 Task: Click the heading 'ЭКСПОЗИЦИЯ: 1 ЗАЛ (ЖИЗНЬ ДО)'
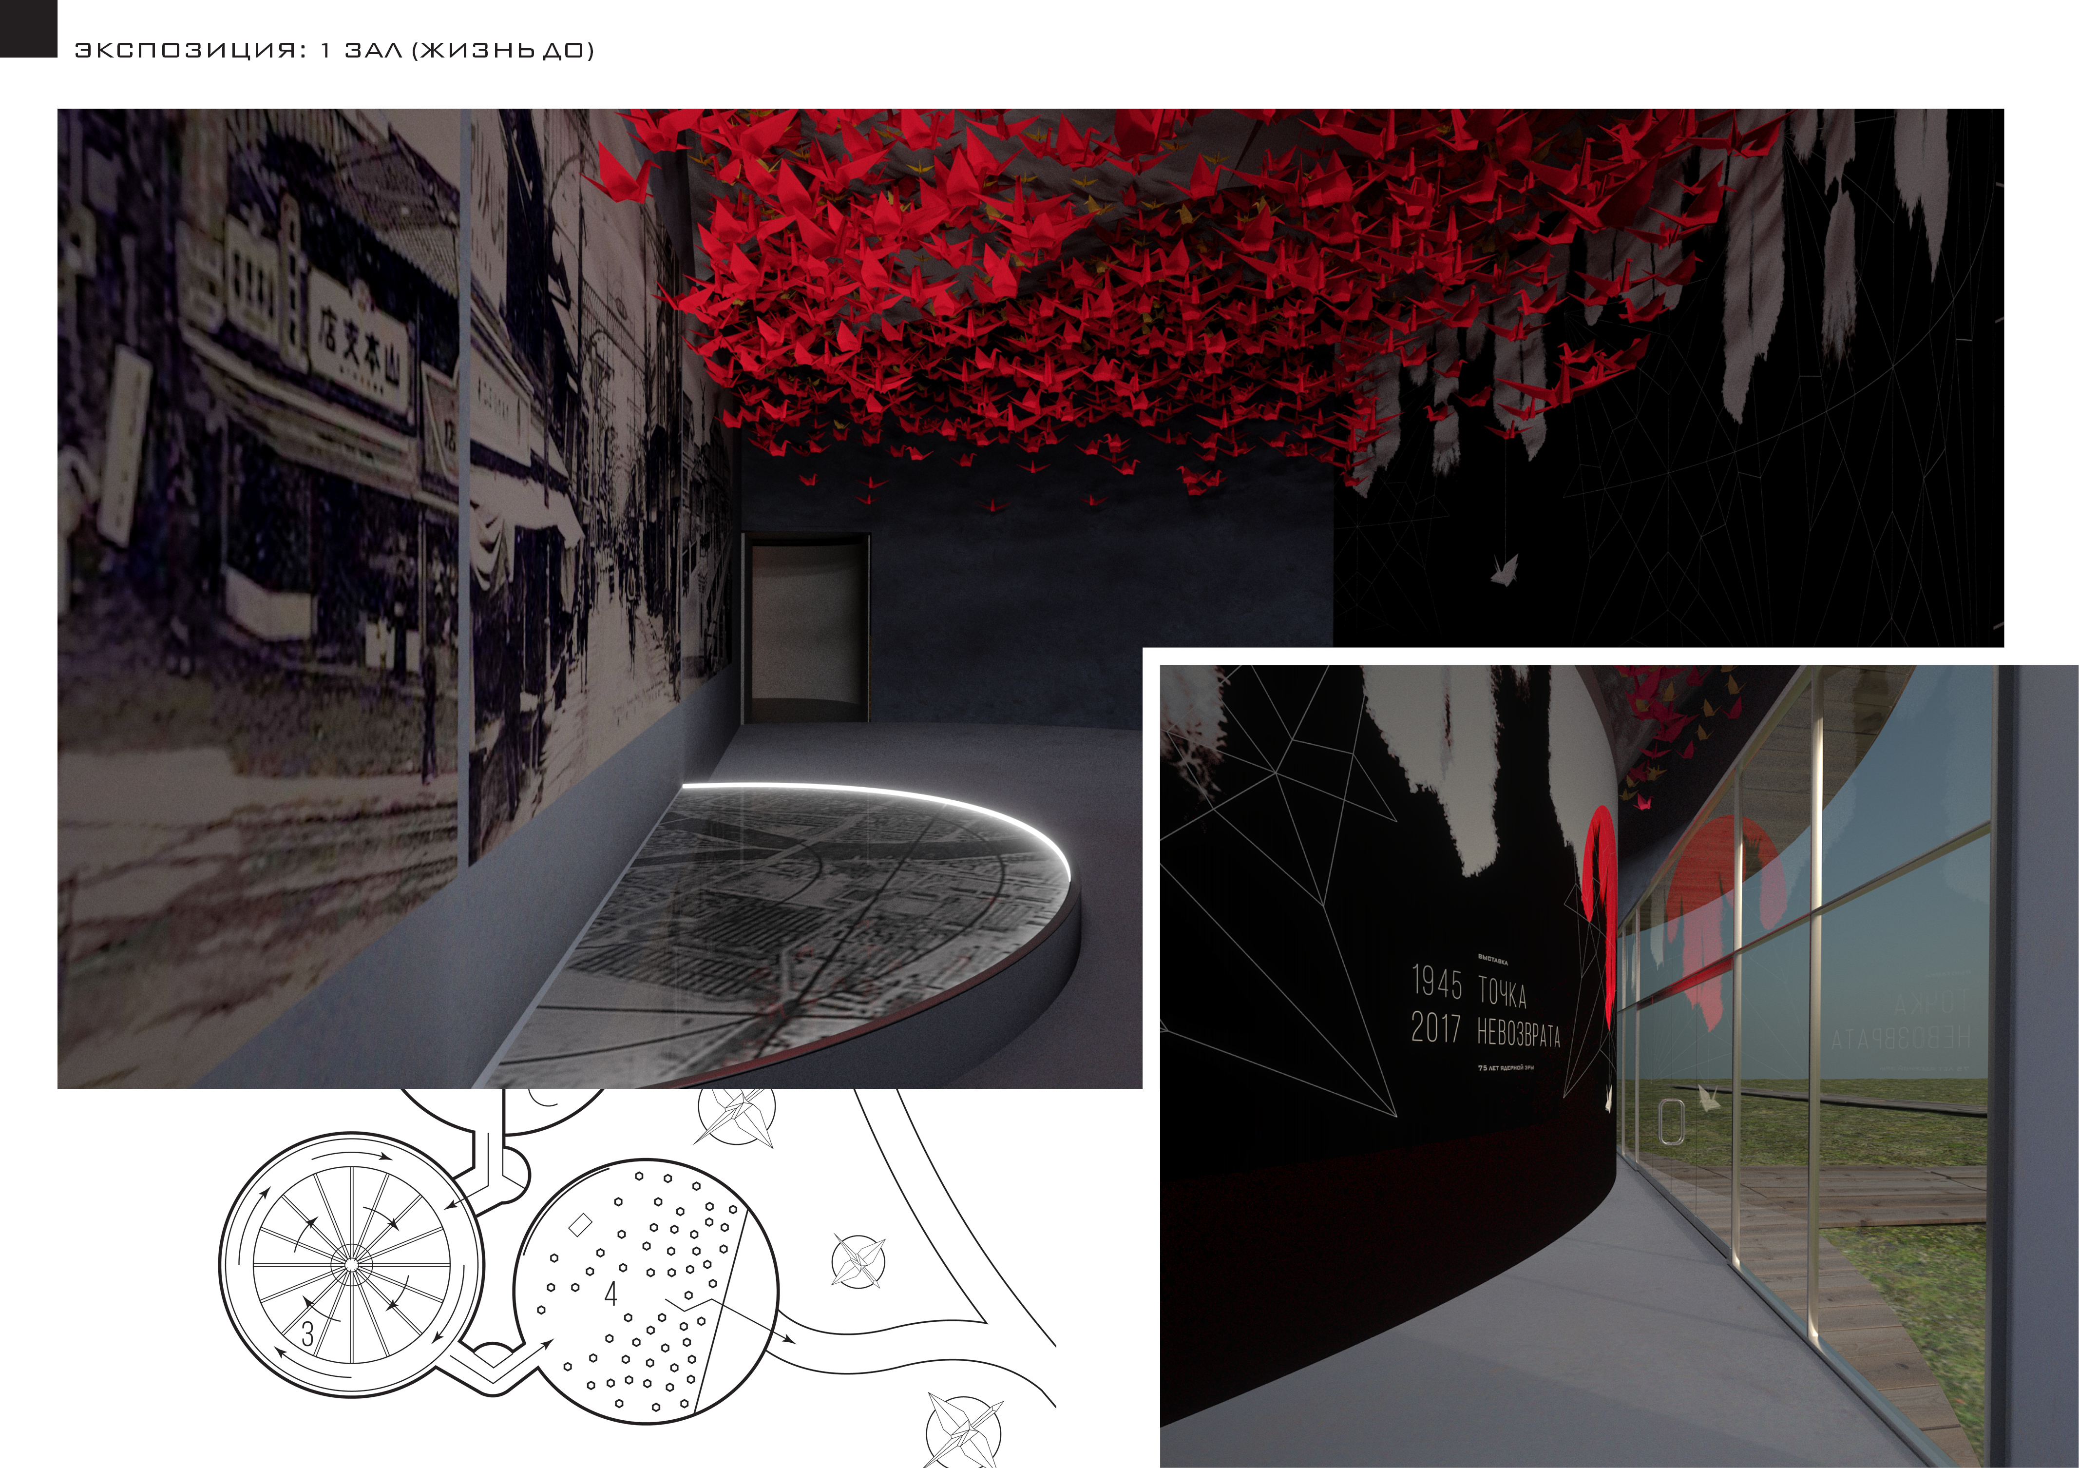334,51
